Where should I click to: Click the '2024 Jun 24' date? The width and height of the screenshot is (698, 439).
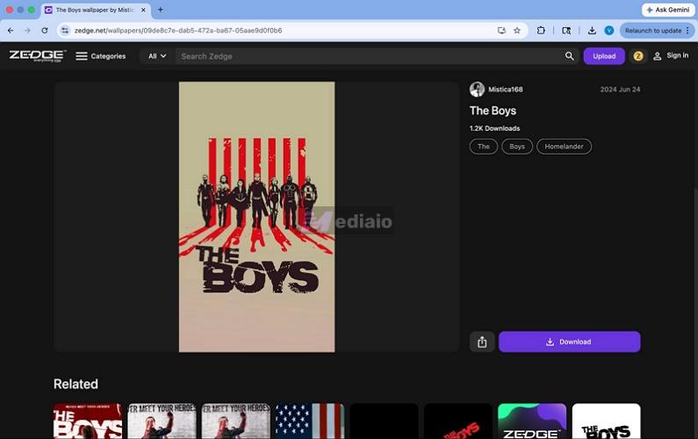click(x=620, y=90)
